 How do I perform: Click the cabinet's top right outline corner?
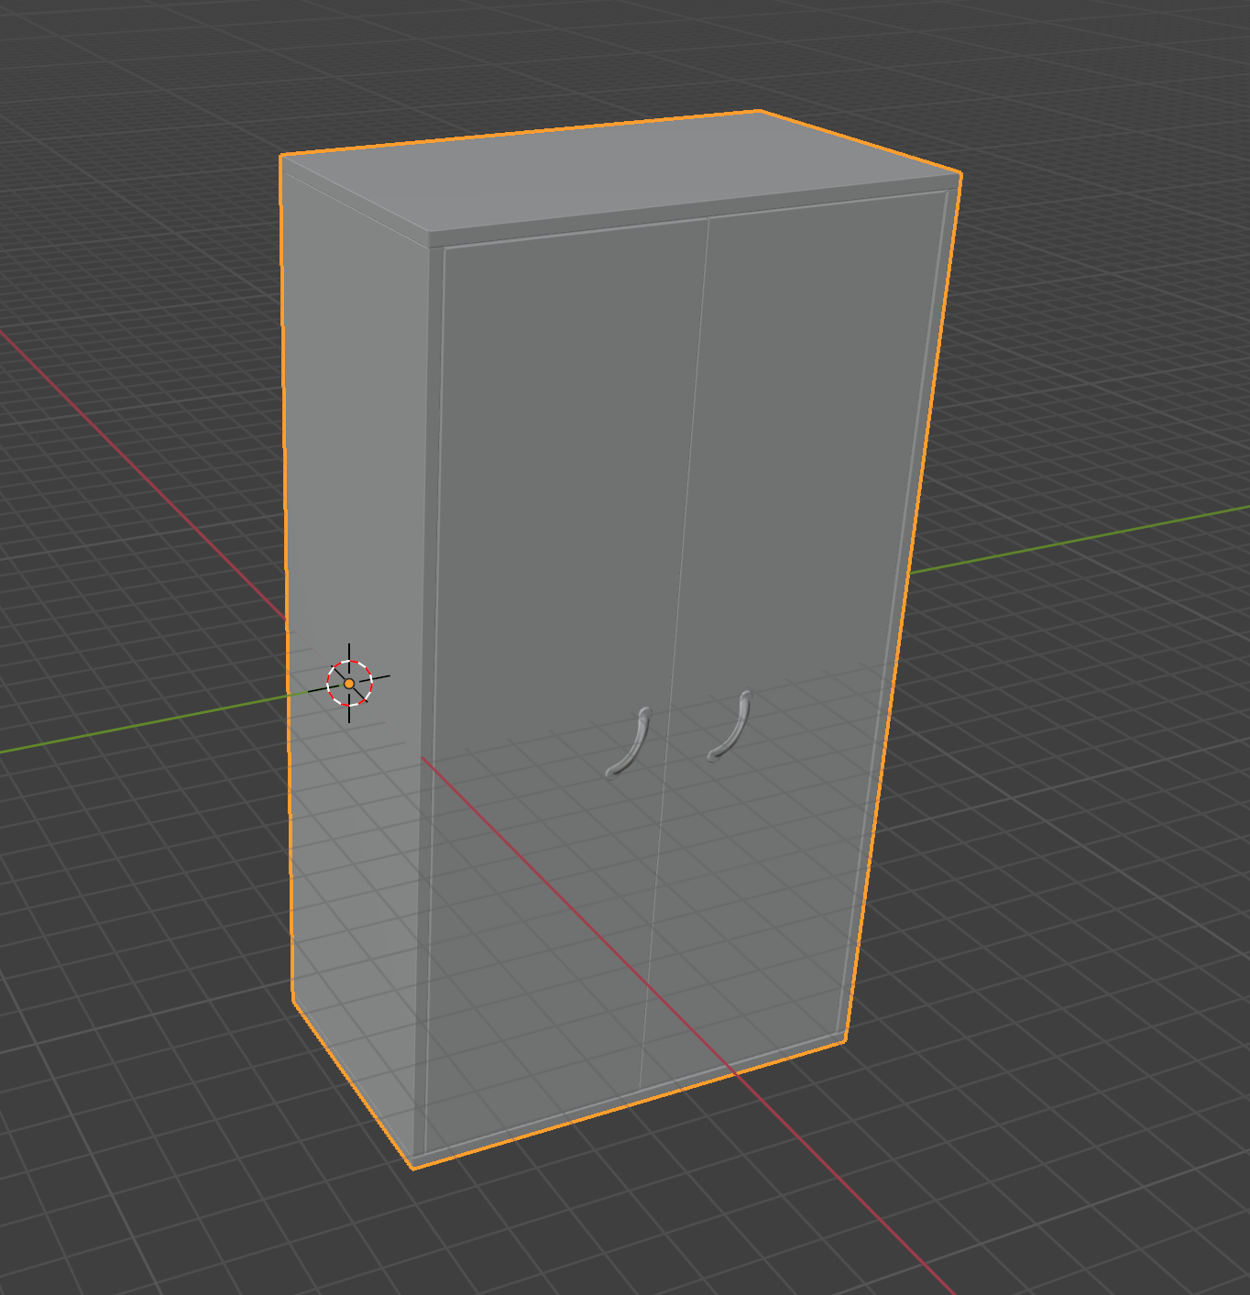pyautogui.click(x=960, y=173)
